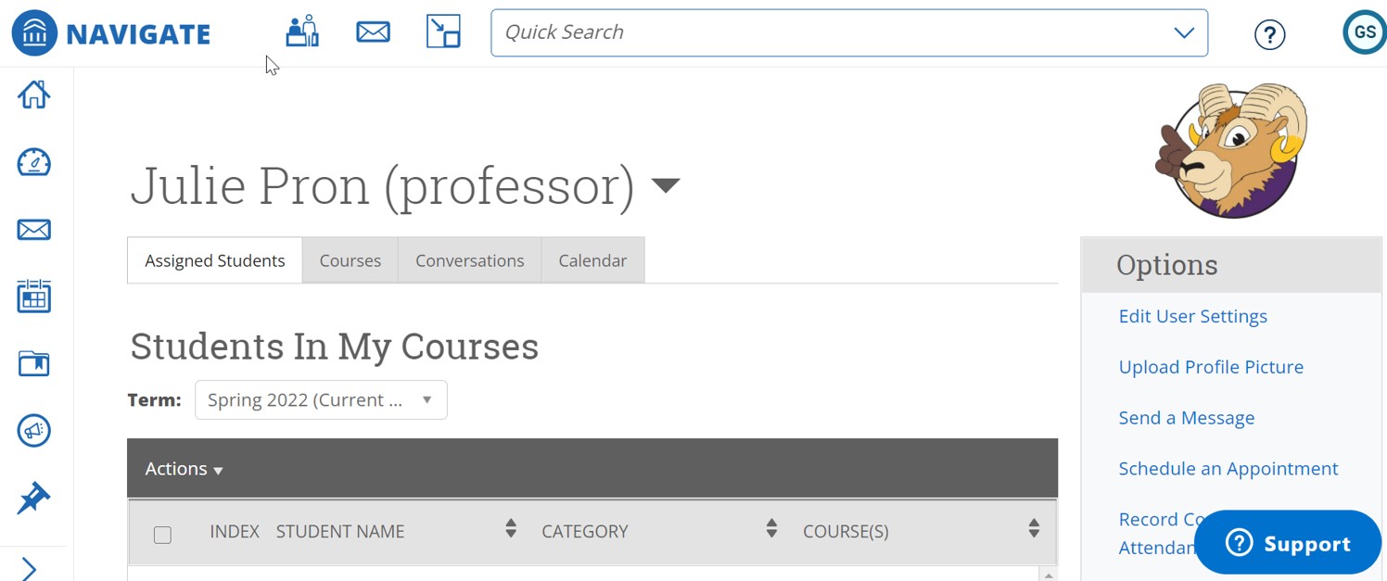Open the dashboard gauge icon in the sidebar
Image resolution: width=1387 pixels, height=581 pixels.
click(33, 162)
